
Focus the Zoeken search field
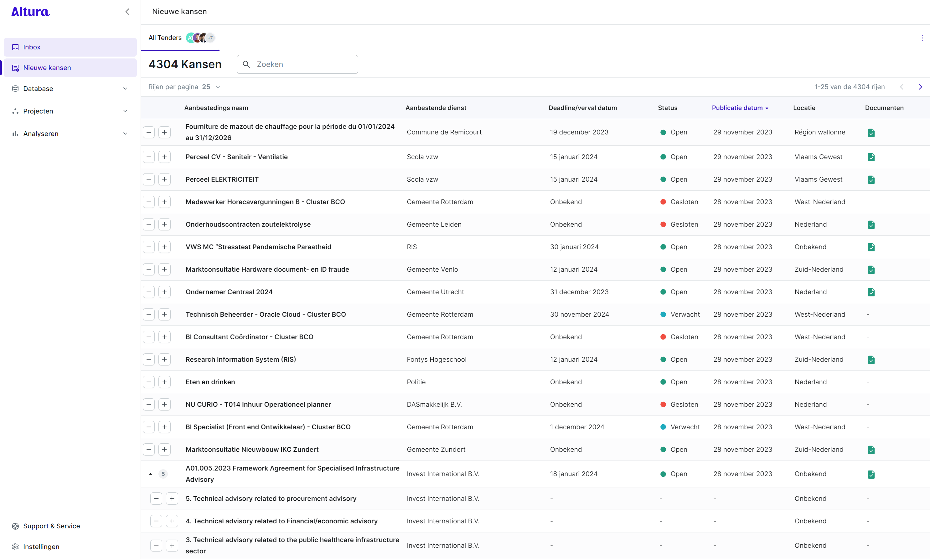(x=297, y=64)
